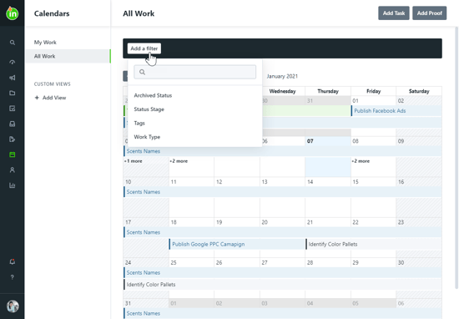Click the page vertical scrollbar
The height and width of the screenshot is (319, 459).
tap(456, 158)
